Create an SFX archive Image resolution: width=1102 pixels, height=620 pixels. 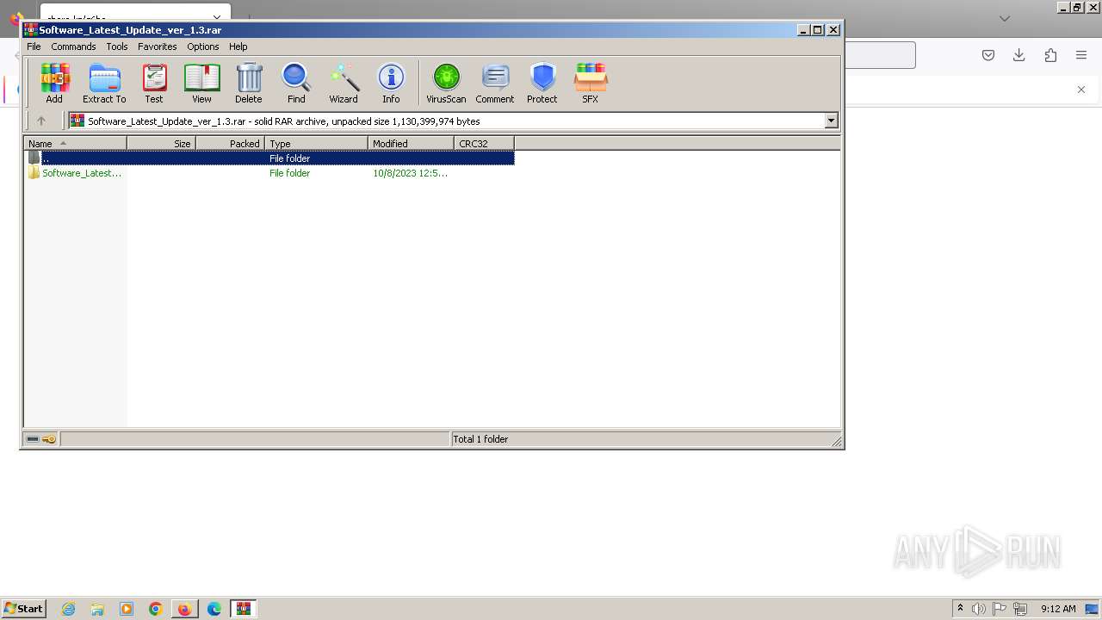click(590, 84)
